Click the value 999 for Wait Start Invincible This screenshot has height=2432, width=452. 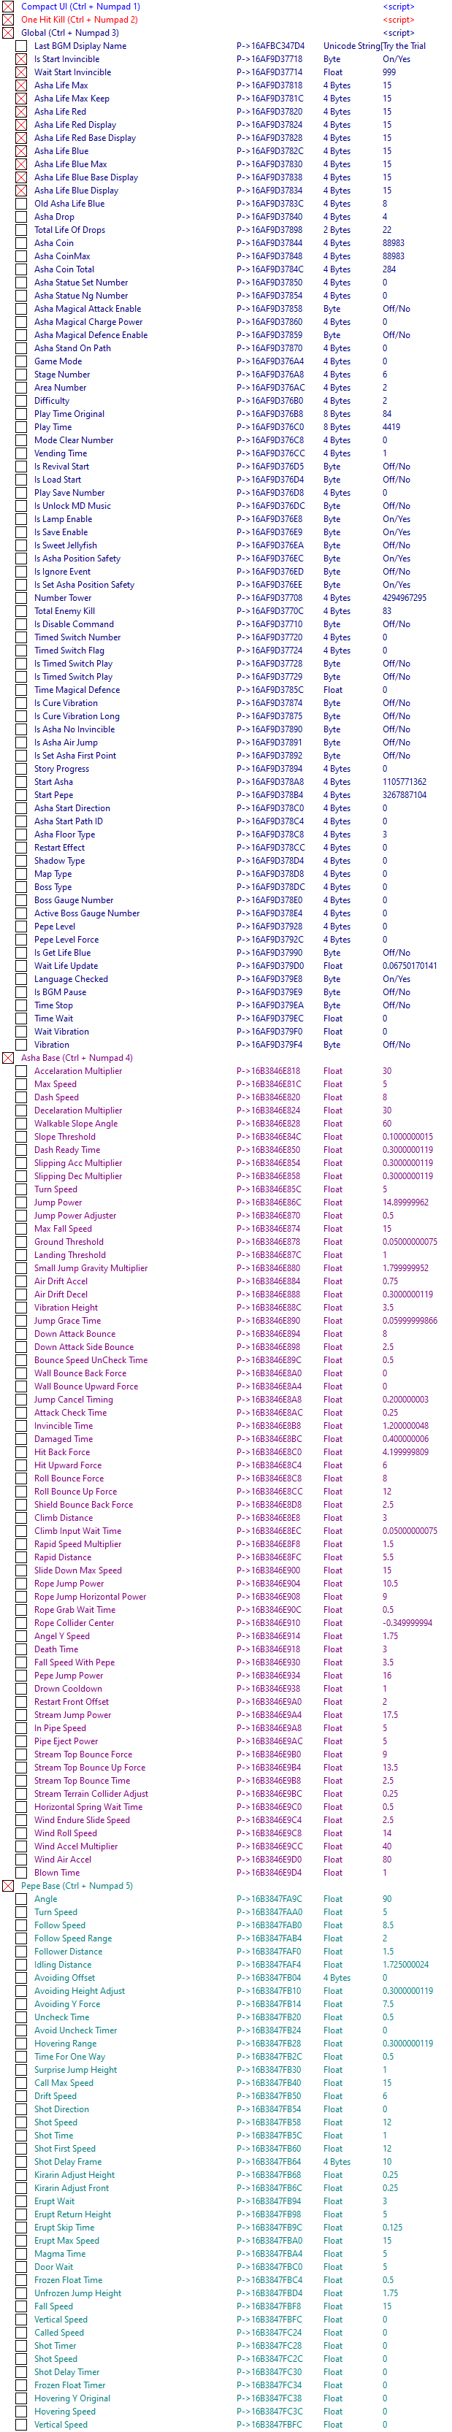(x=388, y=73)
